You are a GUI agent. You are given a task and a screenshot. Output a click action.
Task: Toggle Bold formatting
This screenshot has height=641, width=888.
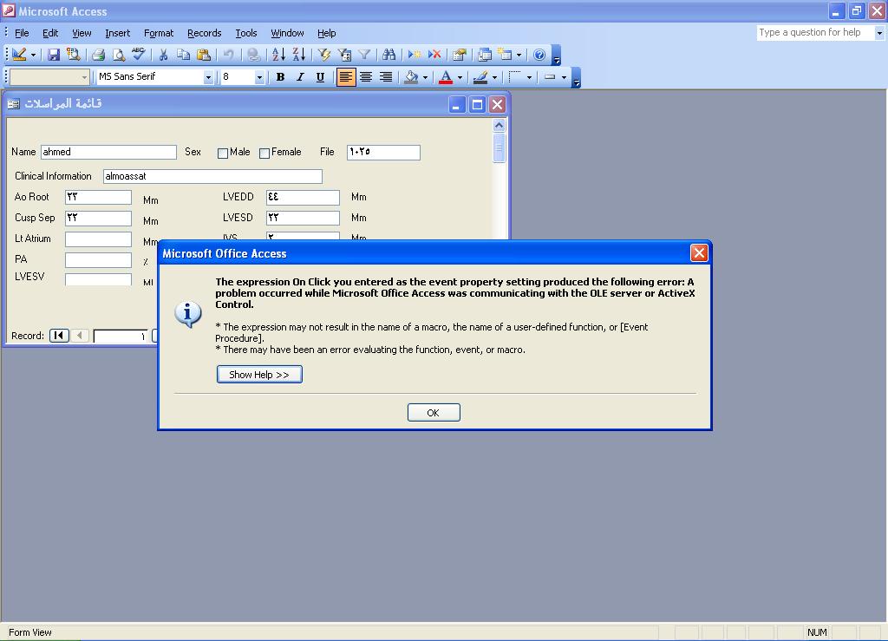pos(280,77)
